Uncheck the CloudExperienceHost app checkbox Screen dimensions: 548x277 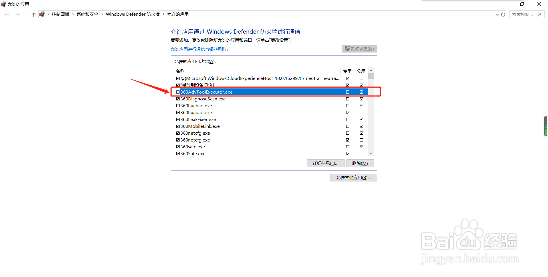[x=178, y=78]
